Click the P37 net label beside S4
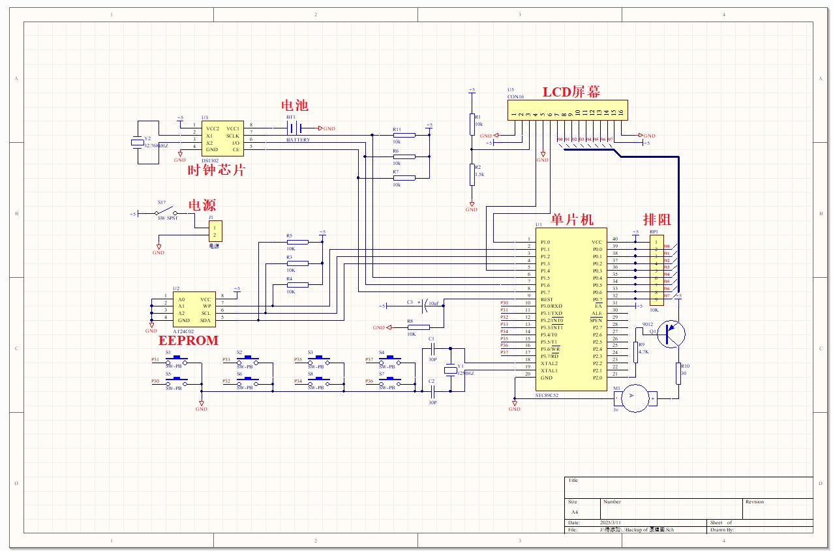This screenshot has height=551, width=833. pos(369,359)
